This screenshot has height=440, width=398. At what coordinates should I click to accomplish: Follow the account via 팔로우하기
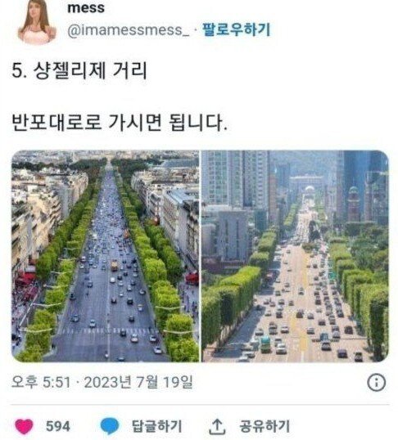pyautogui.click(x=236, y=29)
